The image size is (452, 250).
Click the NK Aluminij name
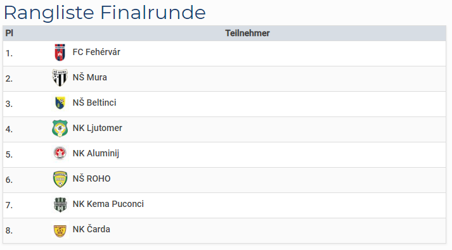pyautogui.click(x=96, y=153)
